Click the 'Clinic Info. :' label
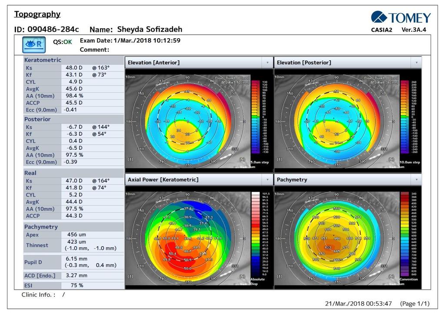This screenshot has width=445, height=314. click(x=38, y=295)
